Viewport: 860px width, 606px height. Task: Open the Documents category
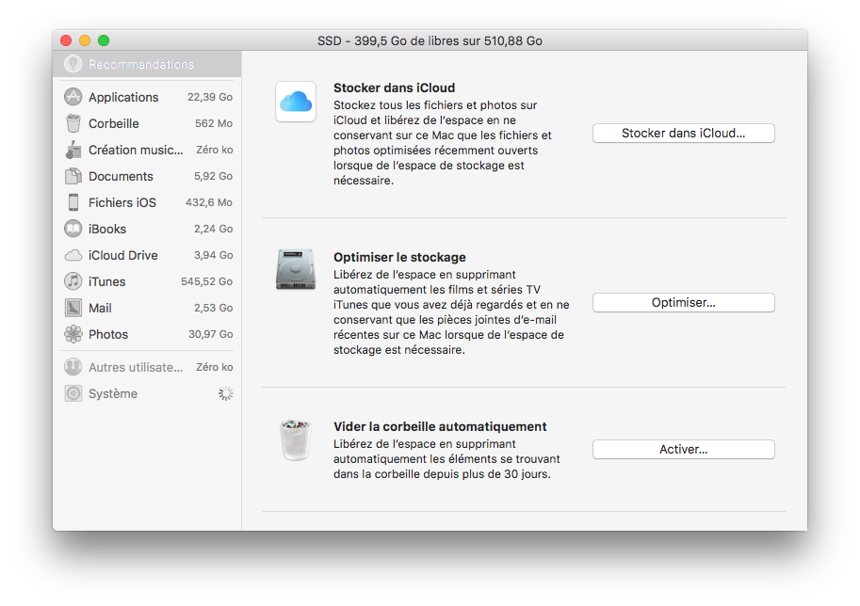pyautogui.click(x=148, y=176)
